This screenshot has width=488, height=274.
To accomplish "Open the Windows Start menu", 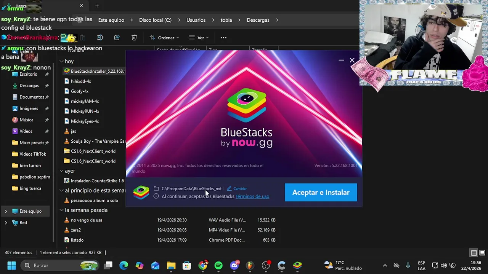I will (11, 265).
